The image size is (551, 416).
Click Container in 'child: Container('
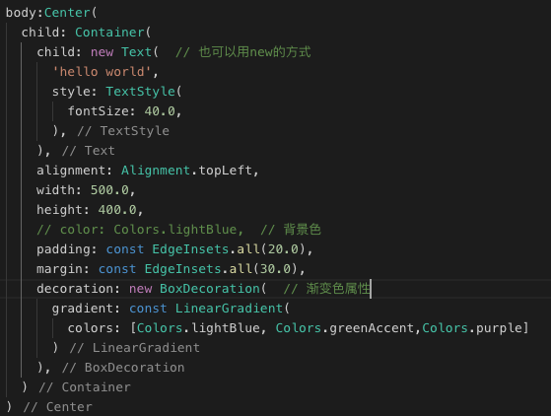109,33
